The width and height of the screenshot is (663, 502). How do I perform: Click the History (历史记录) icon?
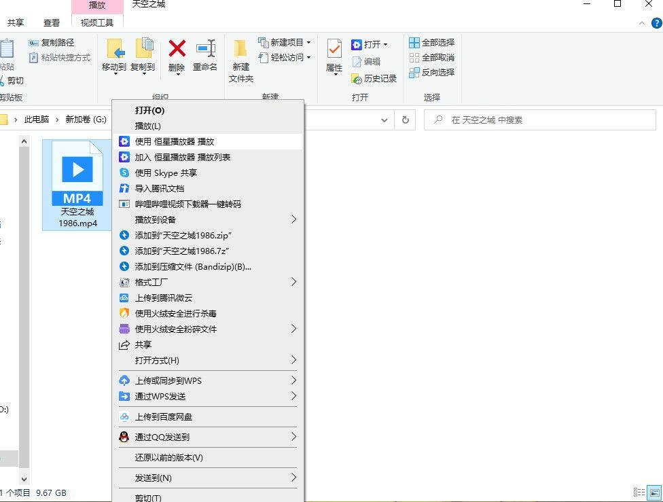(374, 79)
